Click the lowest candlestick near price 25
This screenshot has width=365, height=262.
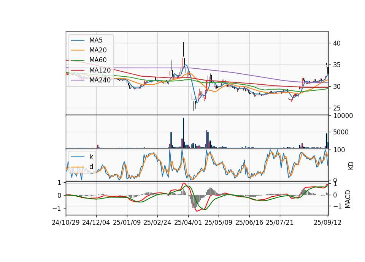click(x=193, y=106)
